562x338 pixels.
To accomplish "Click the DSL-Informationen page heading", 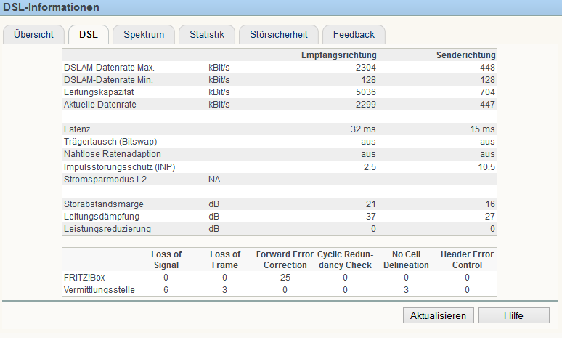I will pos(51,7).
